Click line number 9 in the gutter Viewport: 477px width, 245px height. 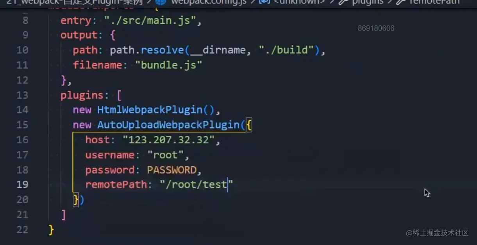click(x=25, y=35)
